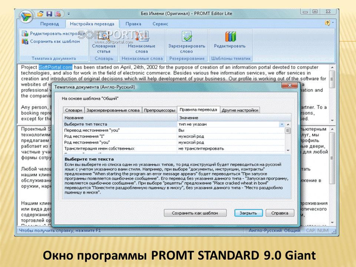Click the Save floppy disk icon
356x267 pixels.
coord(49,14)
